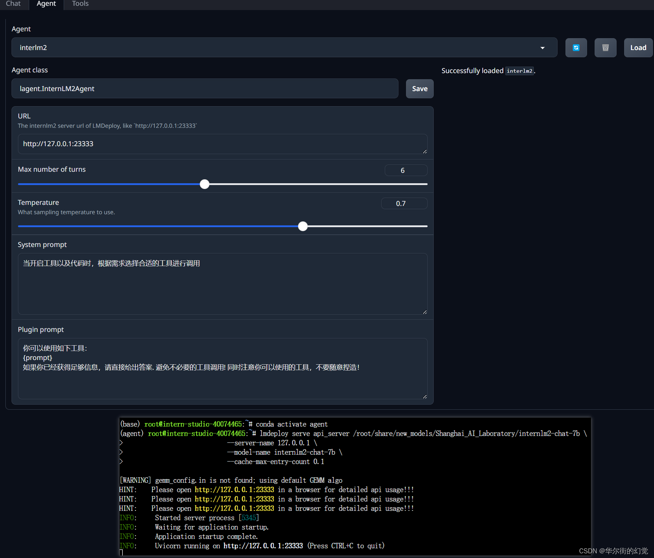This screenshot has width=654, height=558.
Task: Switch to the Chat tab
Action: click(x=13, y=4)
